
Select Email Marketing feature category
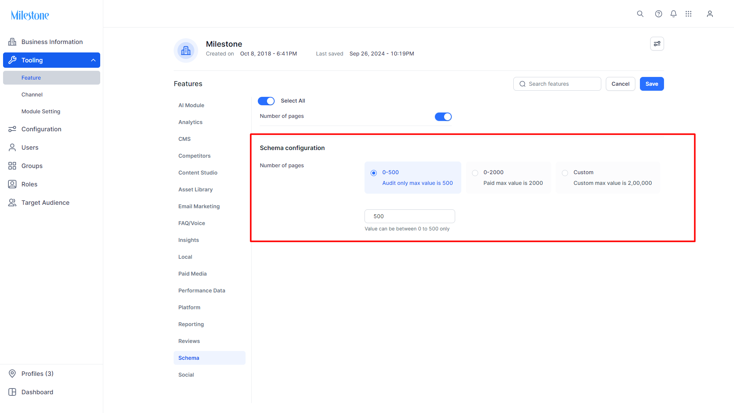[210, 206]
